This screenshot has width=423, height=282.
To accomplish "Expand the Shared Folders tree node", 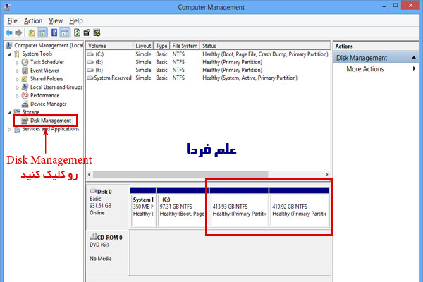I will pyautogui.click(x=18, y=79).
